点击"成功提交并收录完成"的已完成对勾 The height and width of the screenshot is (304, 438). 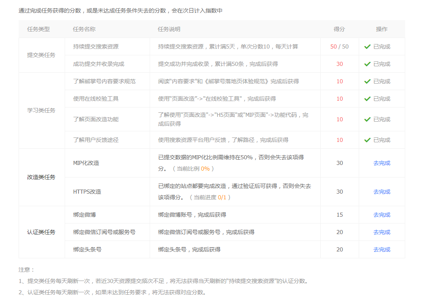[367, 64]
